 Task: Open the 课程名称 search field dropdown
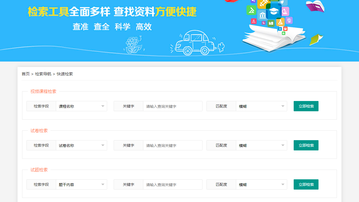[81, 106]
